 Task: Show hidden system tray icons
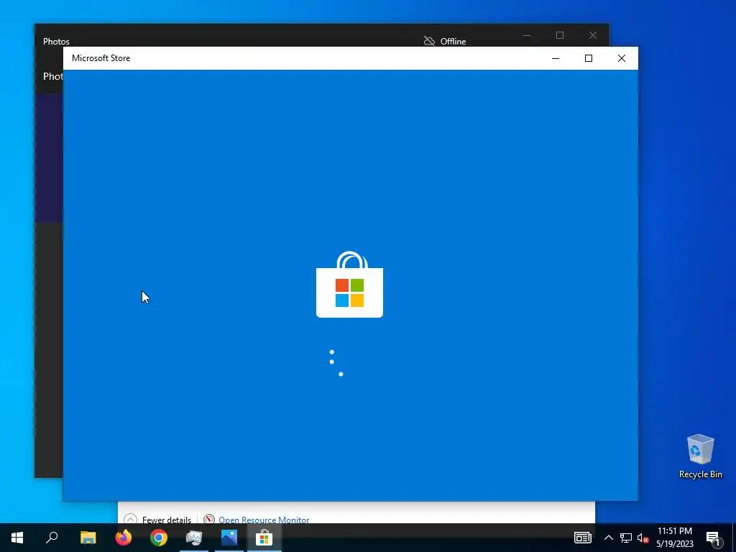(608, 538)
